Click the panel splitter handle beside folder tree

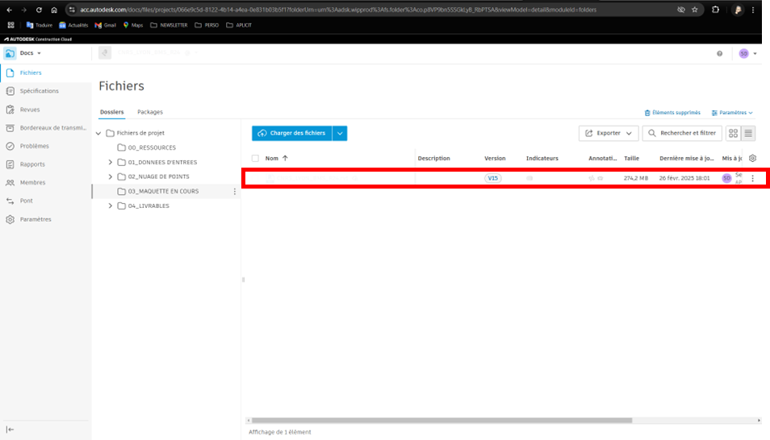pyautogui.click(x=243, y=280)
